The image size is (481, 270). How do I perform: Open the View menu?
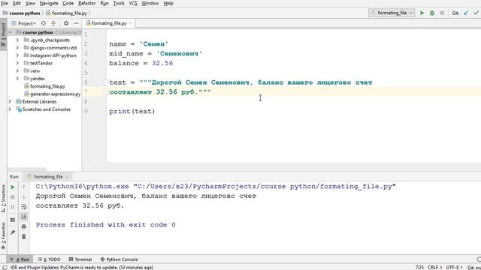30,3
